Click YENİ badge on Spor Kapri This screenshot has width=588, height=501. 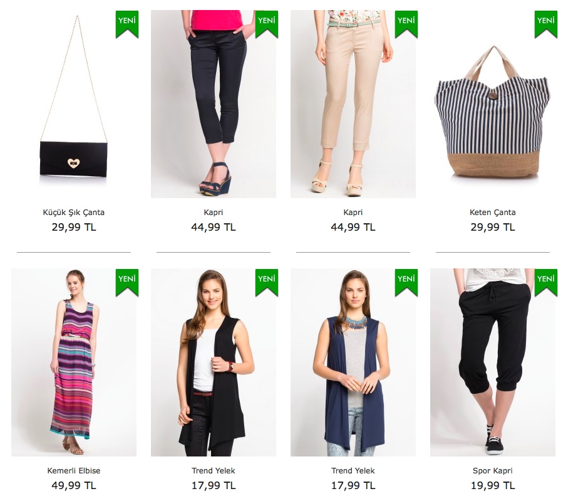[546, 283]
